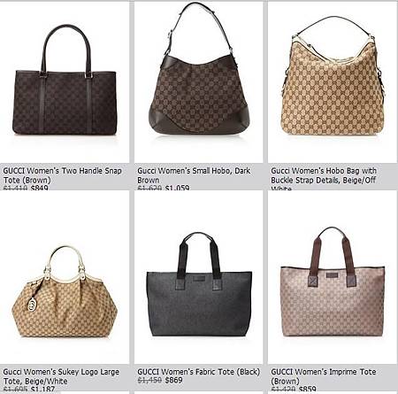The height and width of the screenshot is (394, 398).
Task: Click the shoulder strap of the dark brown hobo
Action: coord(199,28)
